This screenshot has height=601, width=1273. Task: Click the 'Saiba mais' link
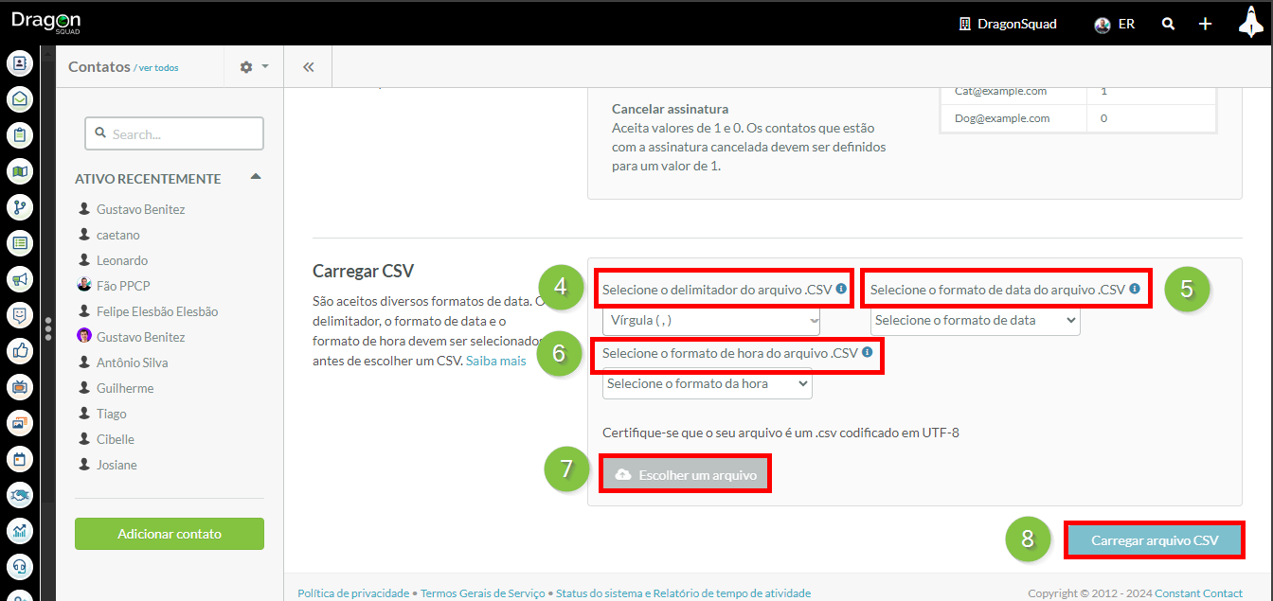coord(495,361)
